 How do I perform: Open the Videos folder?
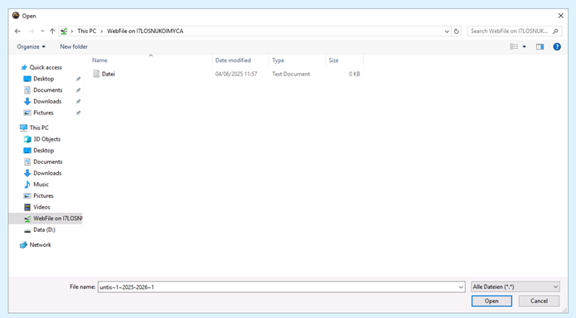click(x=41, y=207)
